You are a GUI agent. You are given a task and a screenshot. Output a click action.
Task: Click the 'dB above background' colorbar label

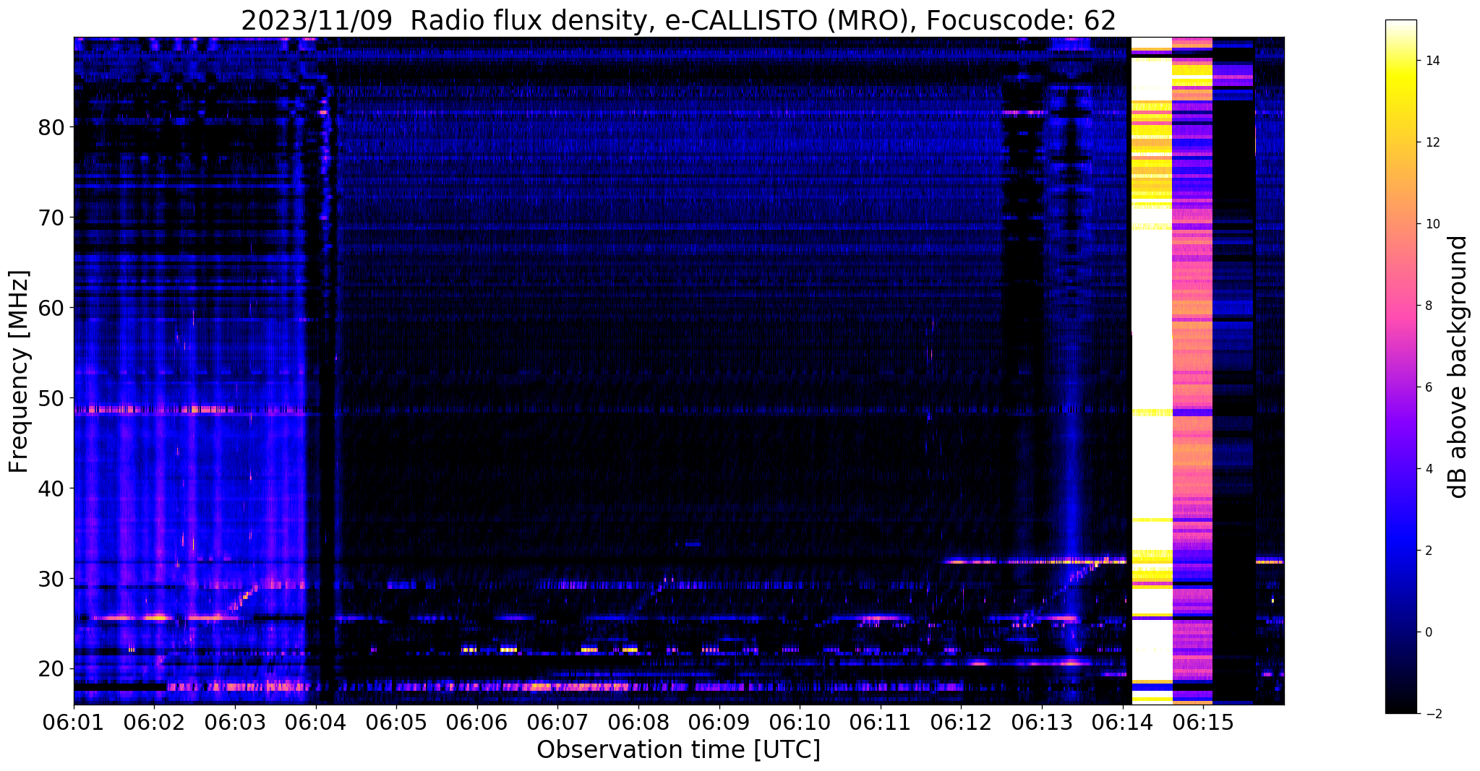[x=1459, y=366]
